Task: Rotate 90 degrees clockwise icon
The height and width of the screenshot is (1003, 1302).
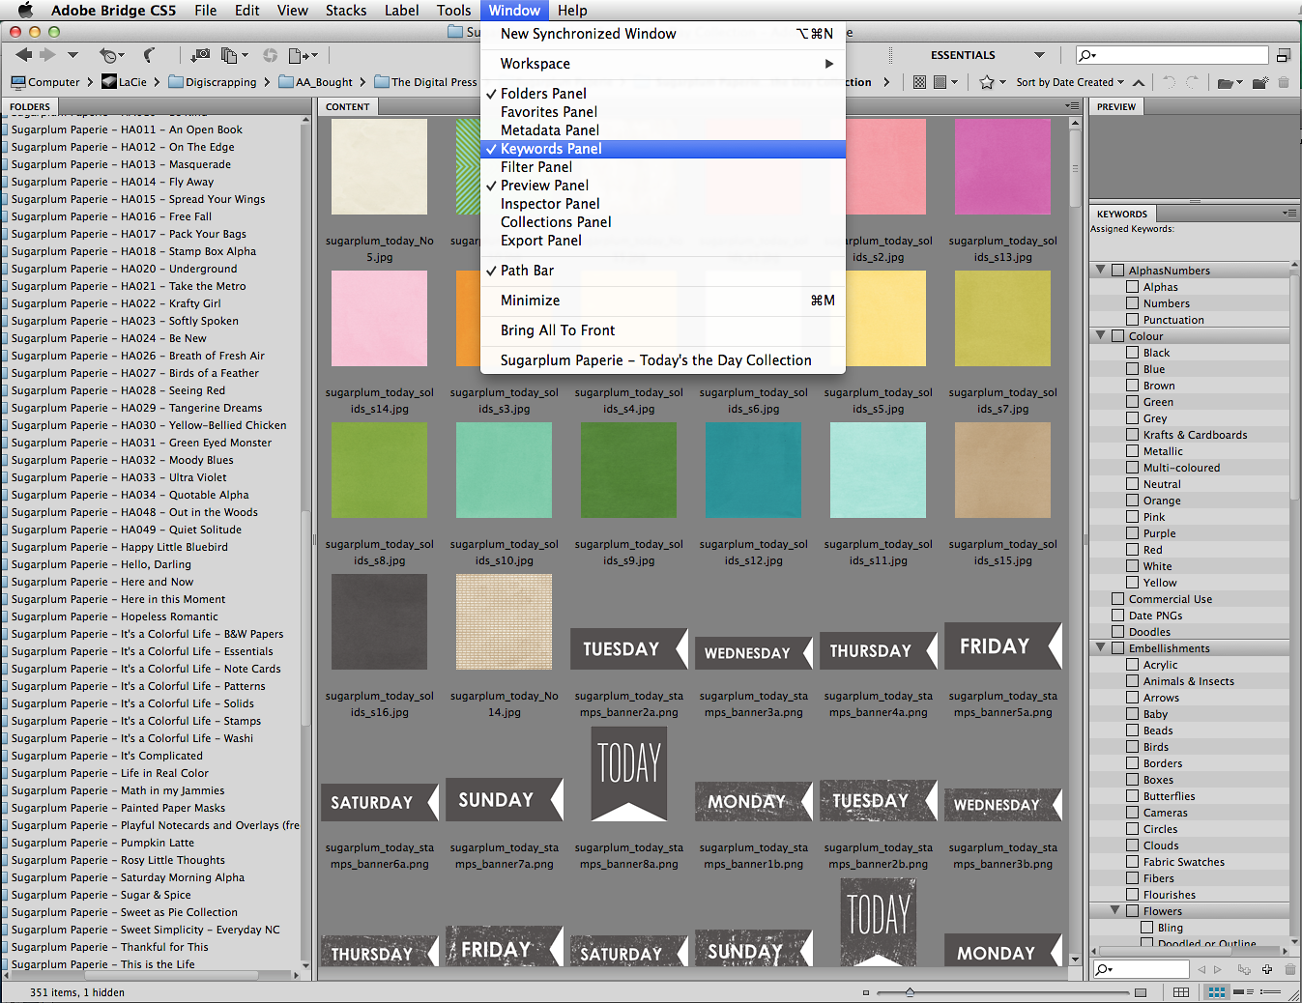Action: coord(1192,82)
